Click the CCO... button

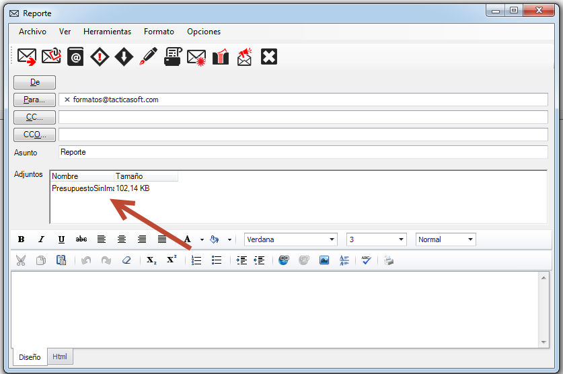coord(34,135)
